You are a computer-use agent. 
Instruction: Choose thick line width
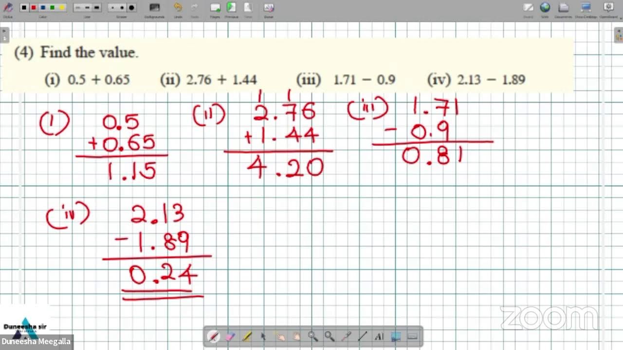point(96,8)
